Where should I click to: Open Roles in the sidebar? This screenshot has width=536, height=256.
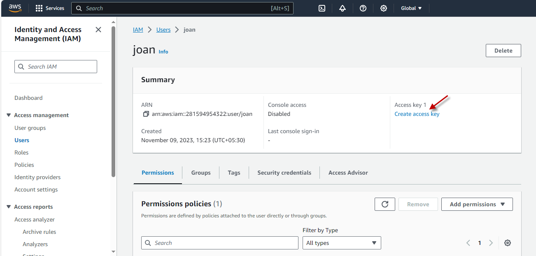[21, 152]
